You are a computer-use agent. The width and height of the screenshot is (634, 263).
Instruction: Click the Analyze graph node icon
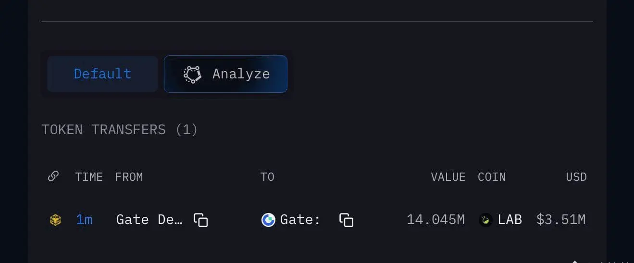pyautogui.click(x=192, y=74)
